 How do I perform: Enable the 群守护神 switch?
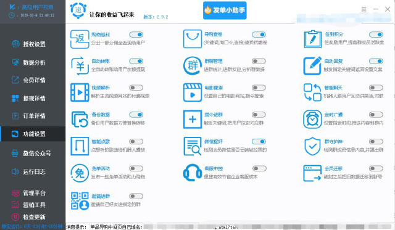pos(376,142)
